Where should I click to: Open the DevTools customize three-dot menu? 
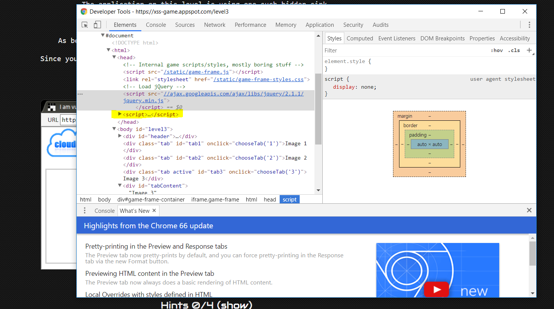pyautogui.click(x=529, y=25)
